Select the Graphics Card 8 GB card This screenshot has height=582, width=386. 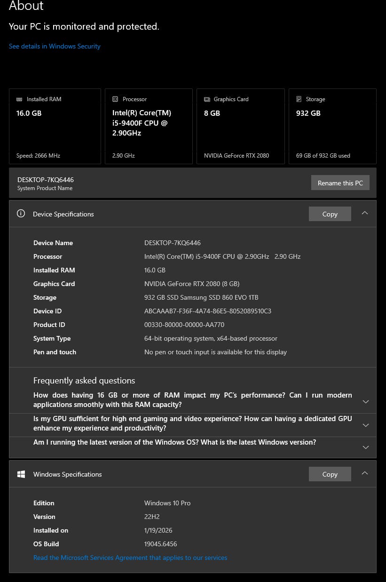241,126
